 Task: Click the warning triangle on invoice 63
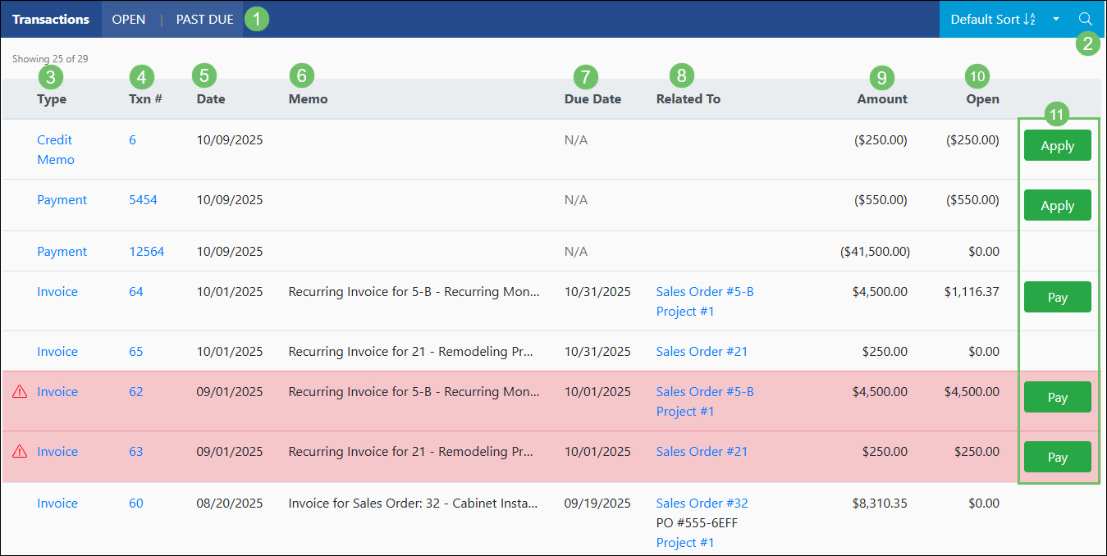coord(20,451)
